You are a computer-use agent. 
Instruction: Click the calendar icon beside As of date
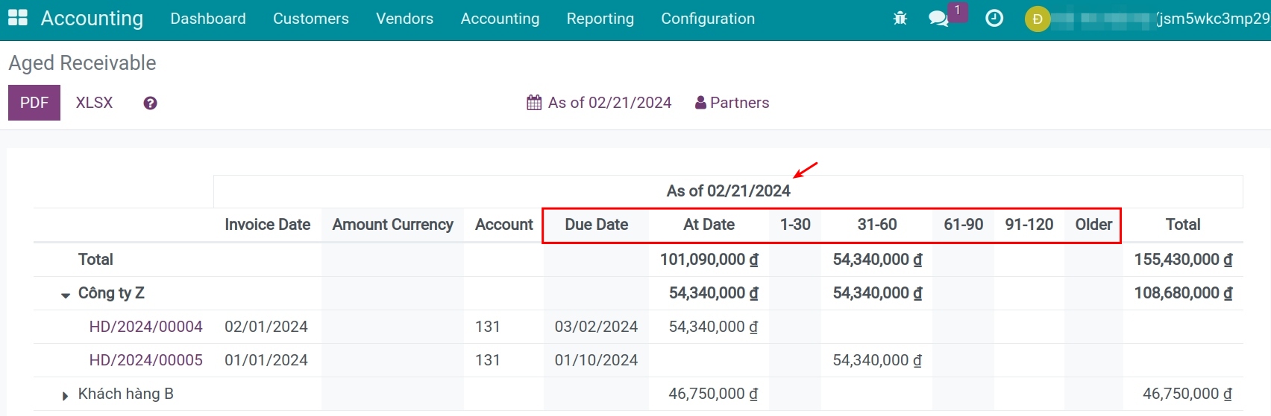[534, 103]
